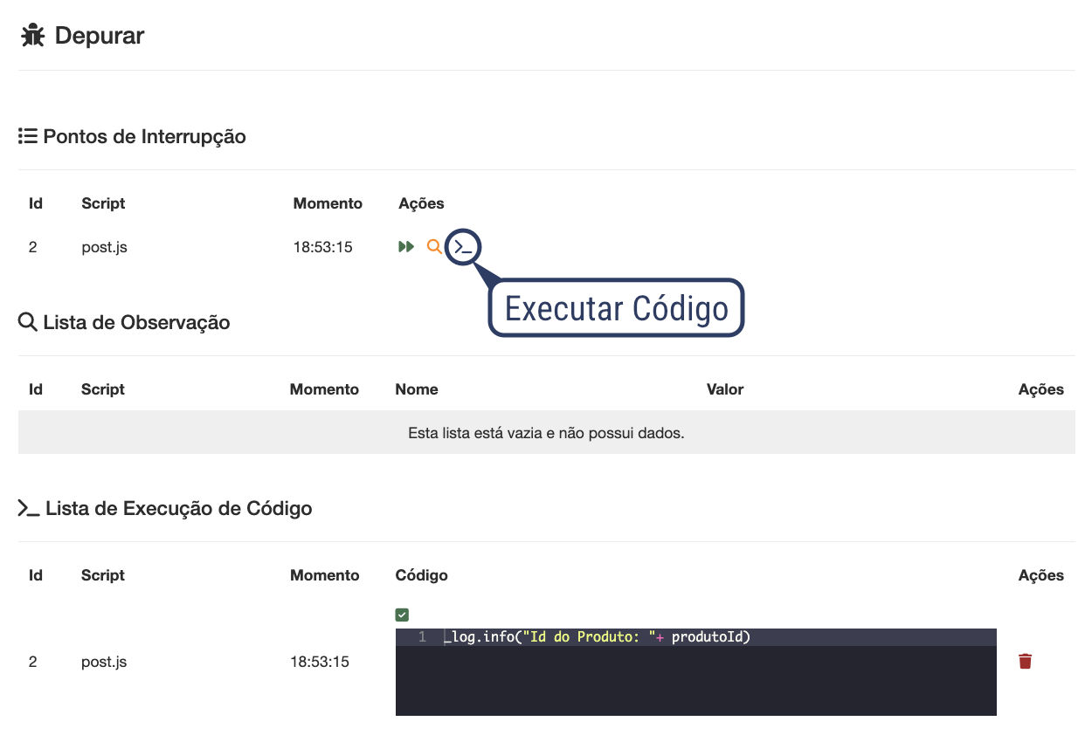Click Ações header in breakpoints table
The image size is (1092, 742).
[421, 203]
